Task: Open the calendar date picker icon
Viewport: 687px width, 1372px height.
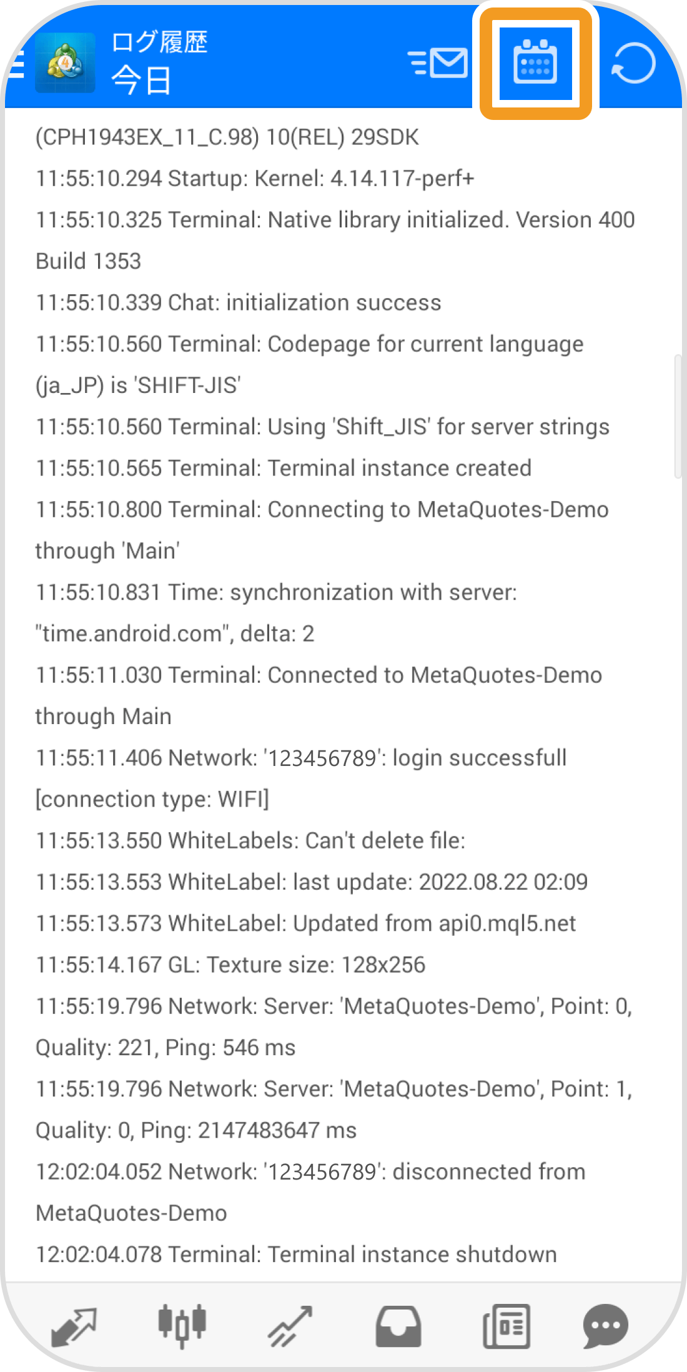Action: [535, 62]
